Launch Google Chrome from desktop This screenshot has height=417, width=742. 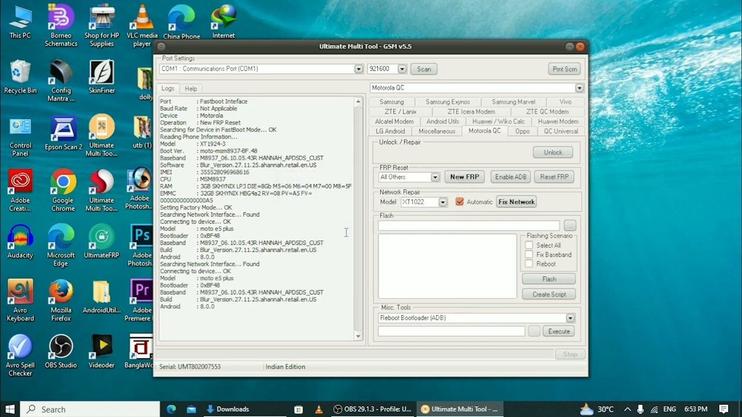63,191
